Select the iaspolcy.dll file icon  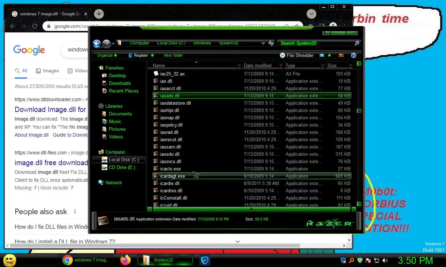pos(156,125)
